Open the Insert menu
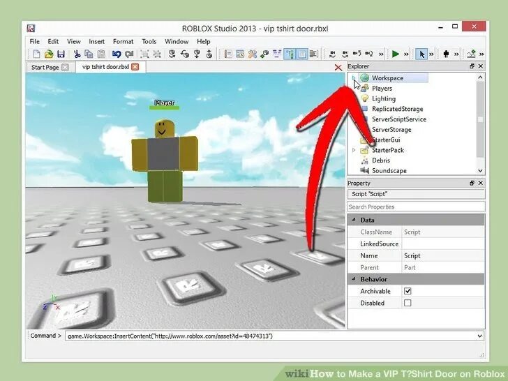508x381 pixels. [96, 41]
